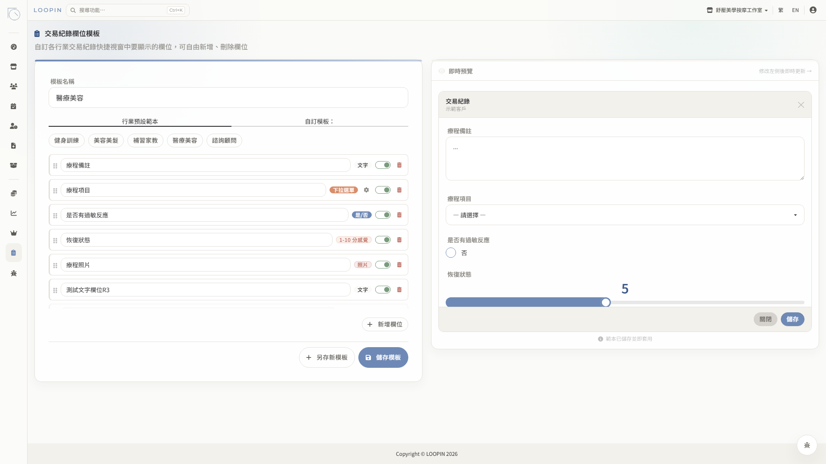Open the calendar icon in sidebar

(14, 106)
